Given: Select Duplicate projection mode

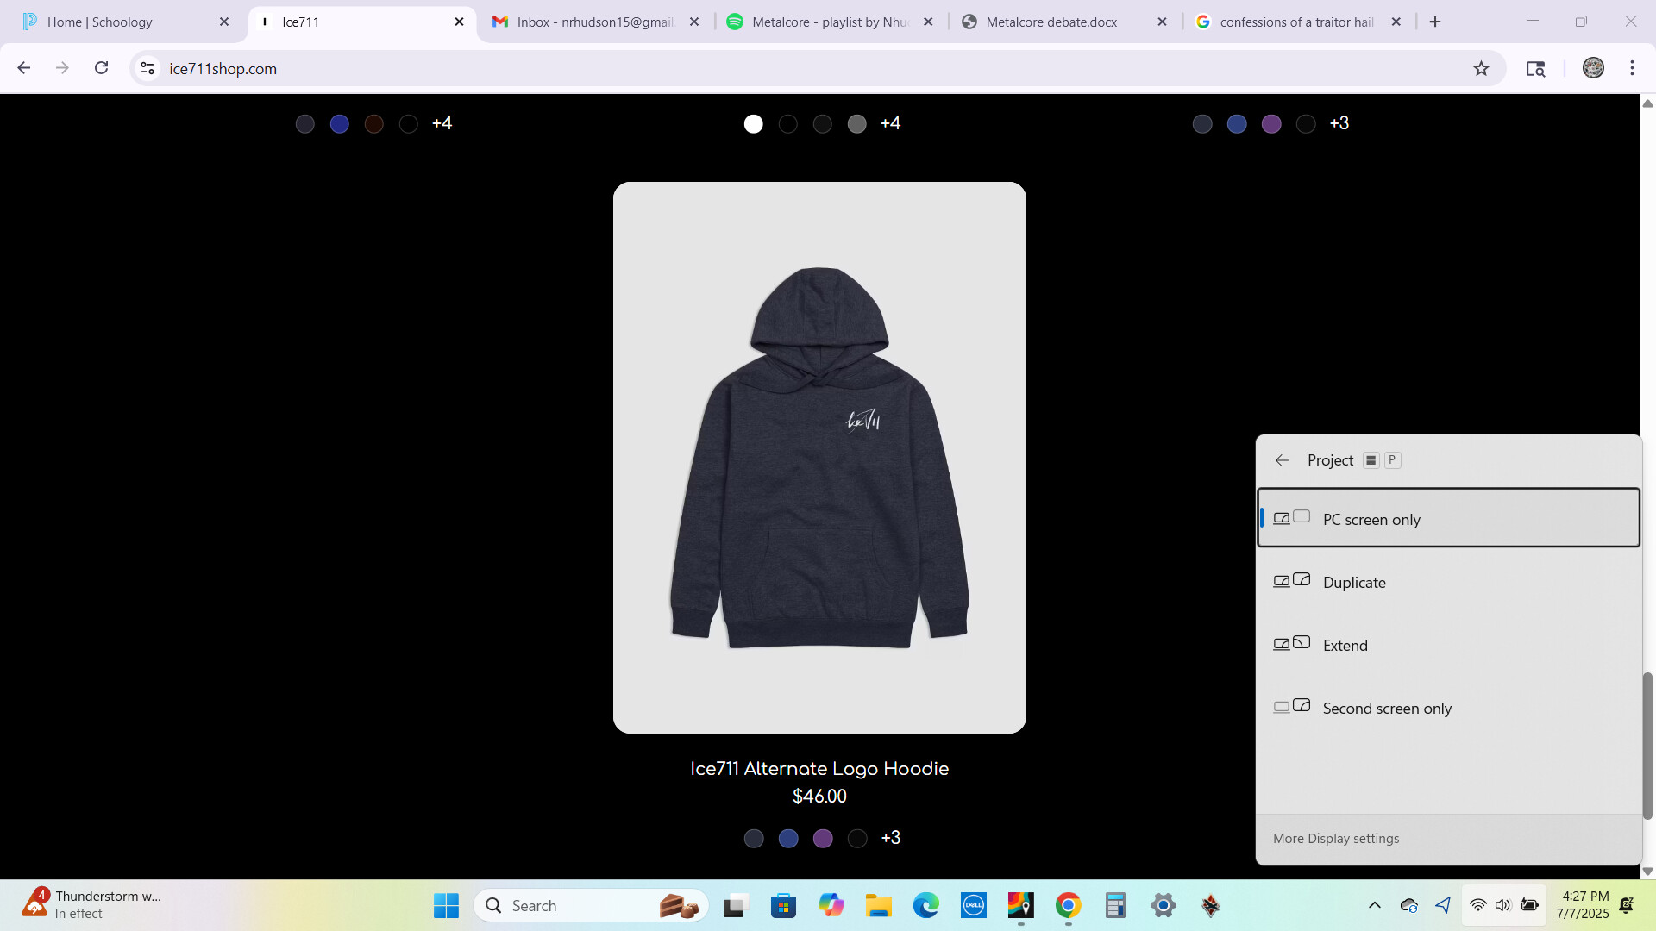Looking at the screenshot, I should [1448, 582].
